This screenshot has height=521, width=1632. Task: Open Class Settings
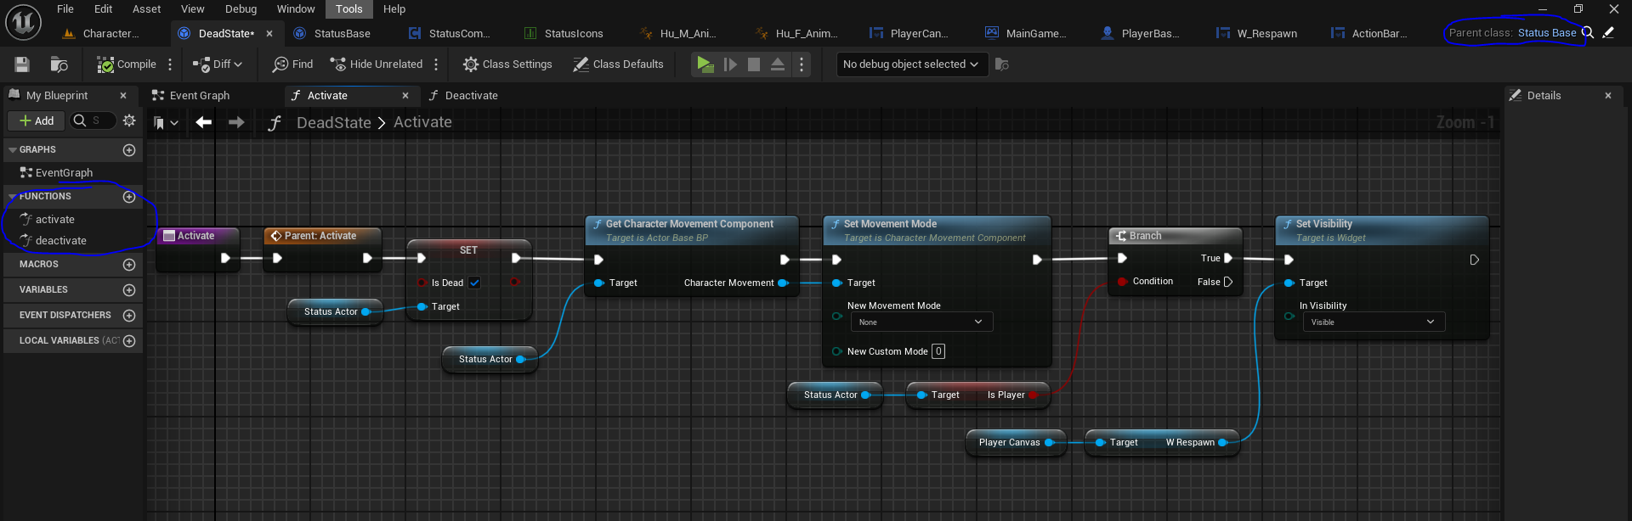pos(507,64)
